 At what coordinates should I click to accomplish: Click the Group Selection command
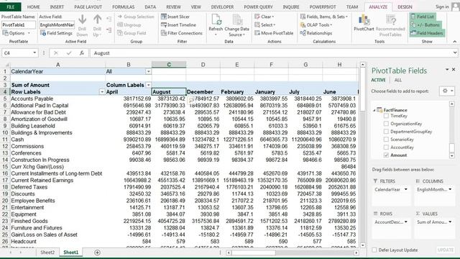click(136, 17)
